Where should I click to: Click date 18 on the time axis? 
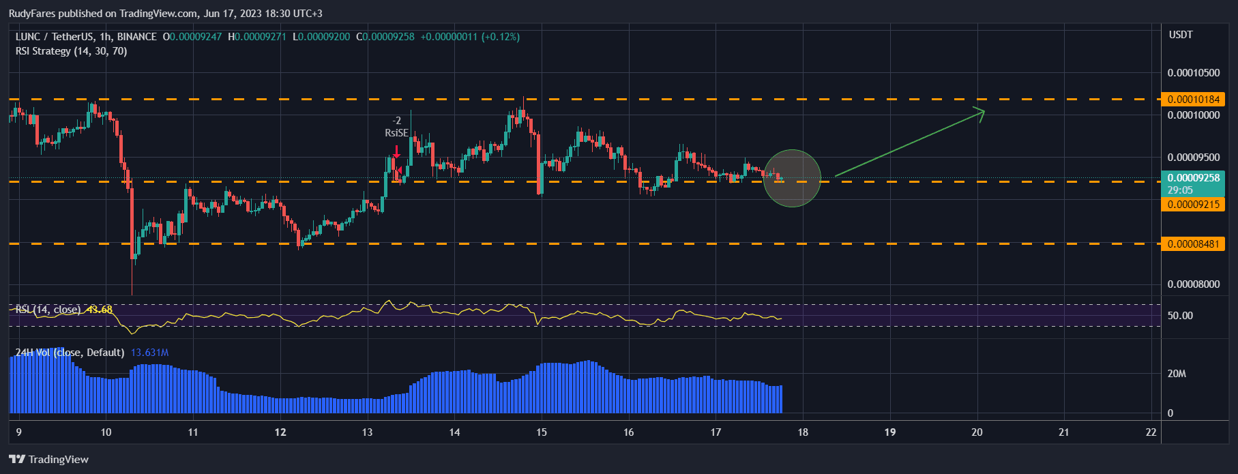(x=803, y=432)
